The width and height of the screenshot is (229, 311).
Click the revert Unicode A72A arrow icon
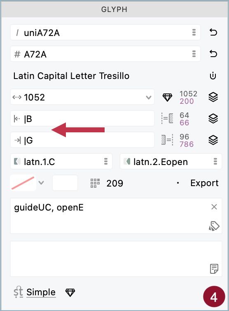point(213,54)
